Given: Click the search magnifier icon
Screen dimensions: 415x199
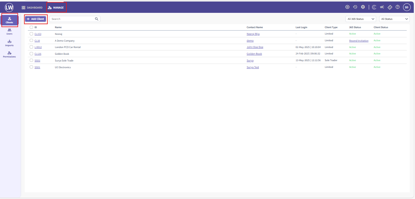Looking at the screenshot, I should coord(97,19).
